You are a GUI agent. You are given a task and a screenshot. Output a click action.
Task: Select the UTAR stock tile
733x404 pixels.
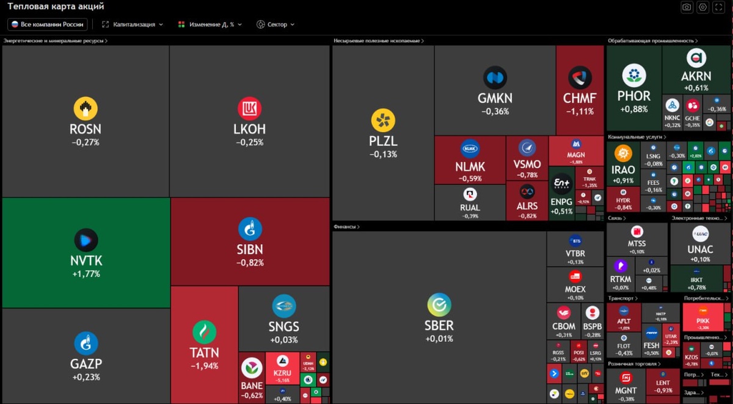point(671,334)
